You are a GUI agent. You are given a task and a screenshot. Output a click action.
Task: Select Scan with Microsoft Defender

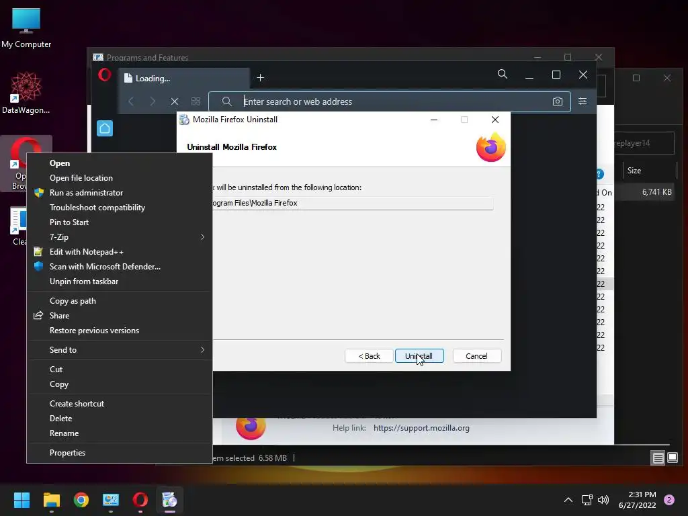coord(120,266)
